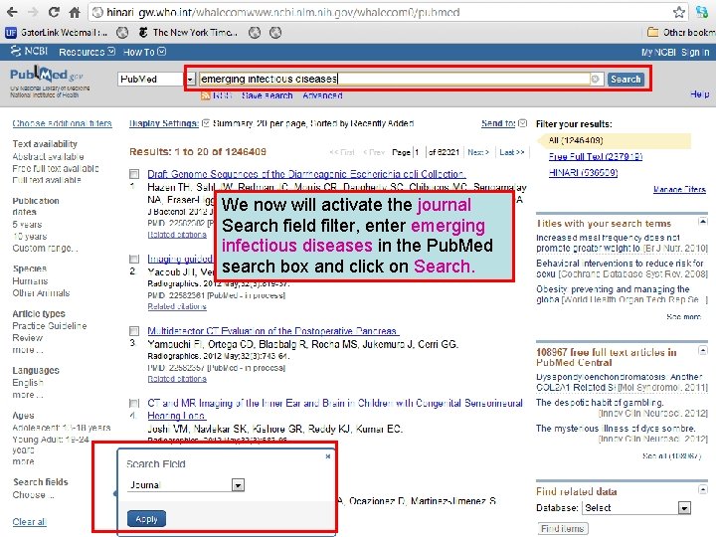Bookmark the page with the star icon
This screenshot has height=537, width=716.
[x=679, y=12]
